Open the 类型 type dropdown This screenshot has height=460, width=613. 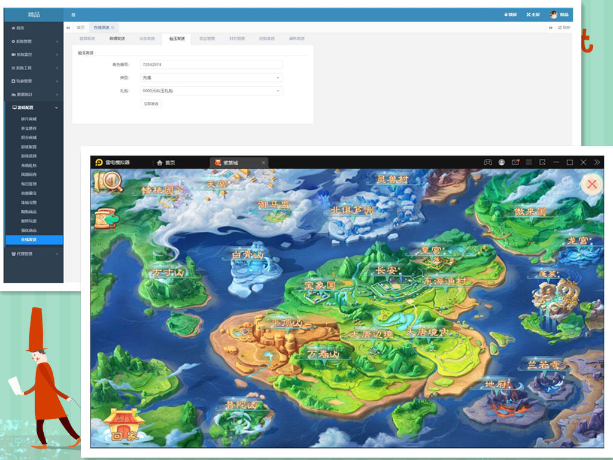[x=211, y=78]
